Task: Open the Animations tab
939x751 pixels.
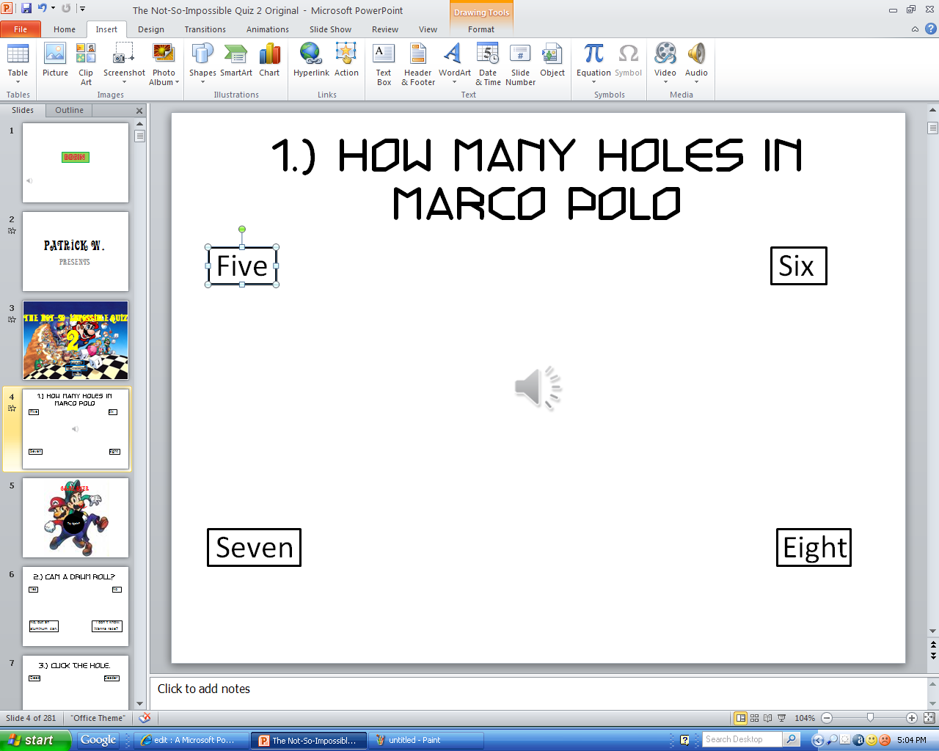Action: [x=268, y=29]
